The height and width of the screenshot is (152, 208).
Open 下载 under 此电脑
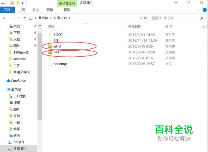pyautogui.click(x=15, y=122)
